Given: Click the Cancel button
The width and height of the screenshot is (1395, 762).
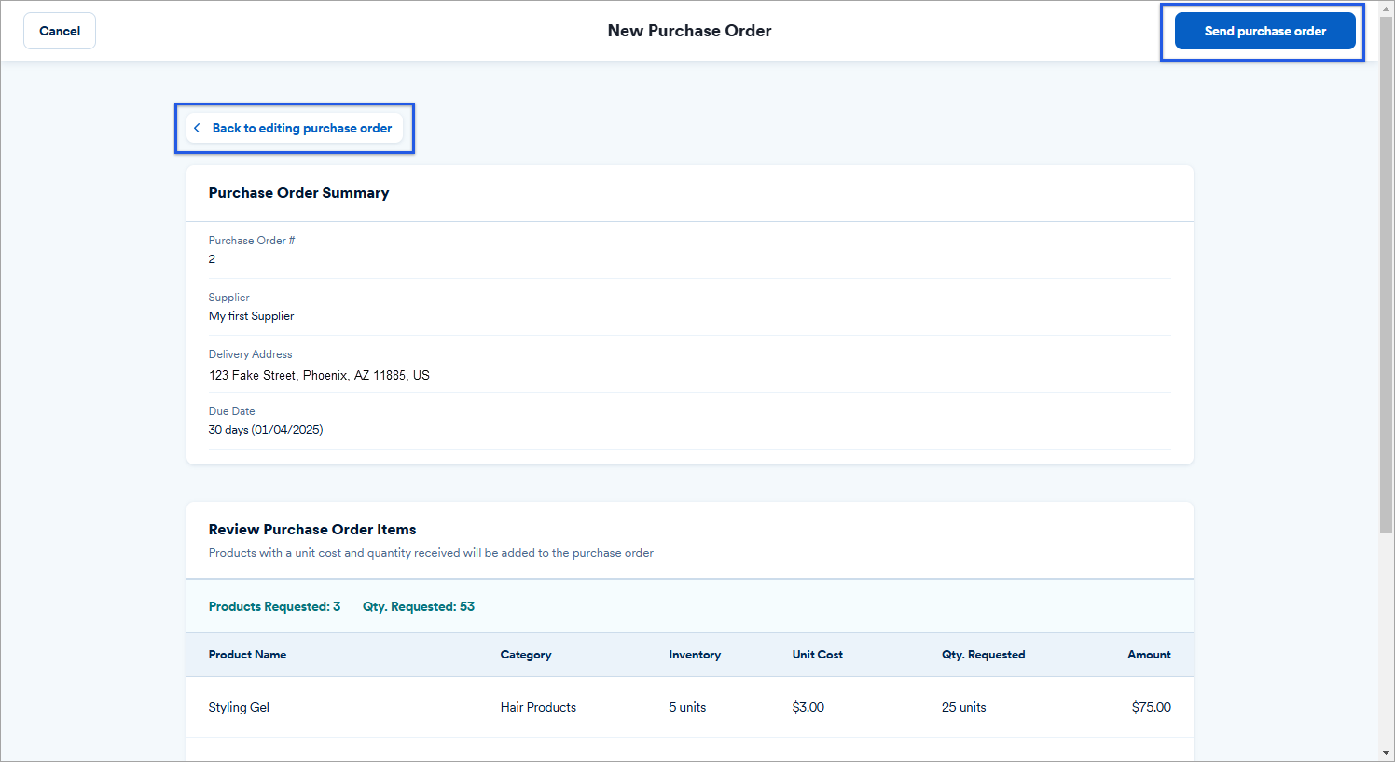Looking at the screenshot, I should pyautogui.click(x=59, y=30).
